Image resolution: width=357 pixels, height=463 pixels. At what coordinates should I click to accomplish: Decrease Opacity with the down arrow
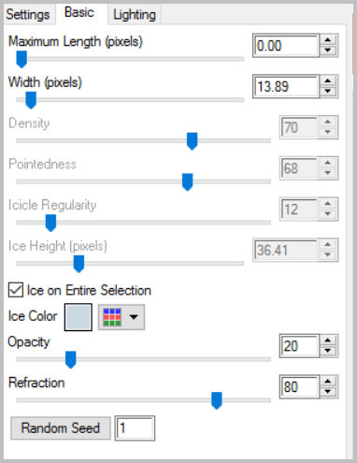tap(328, 351)
